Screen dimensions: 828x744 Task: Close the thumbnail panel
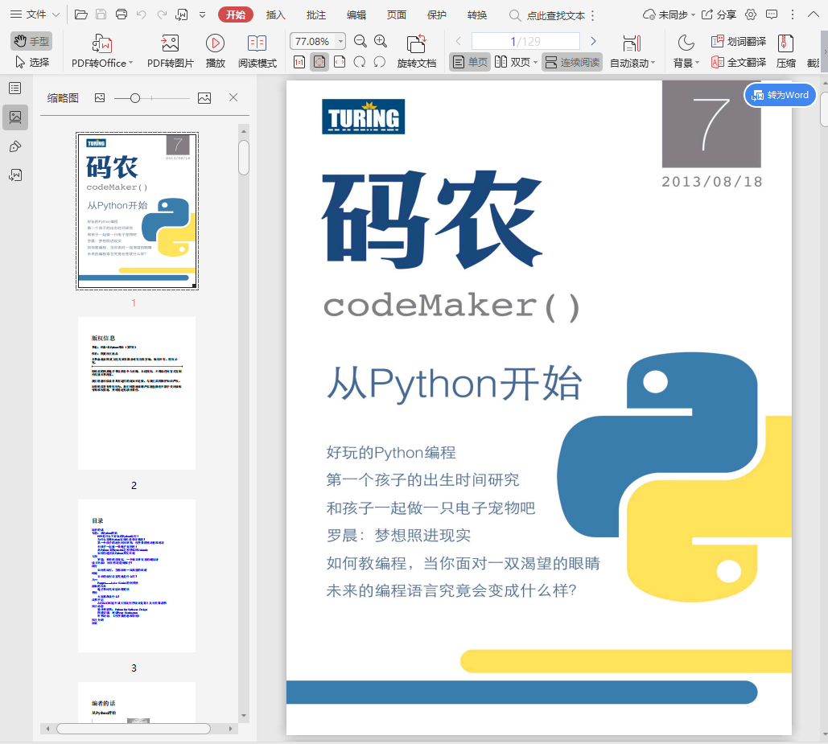coord(233,97)
